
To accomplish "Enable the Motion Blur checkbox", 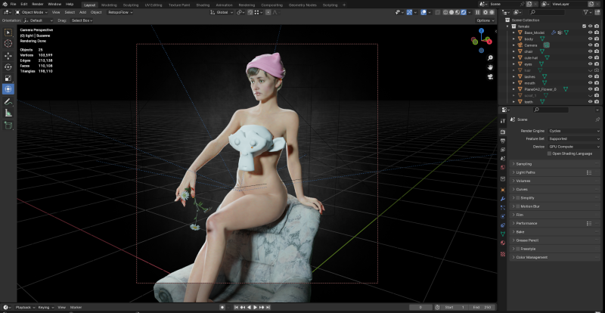I will pos(518,206).
